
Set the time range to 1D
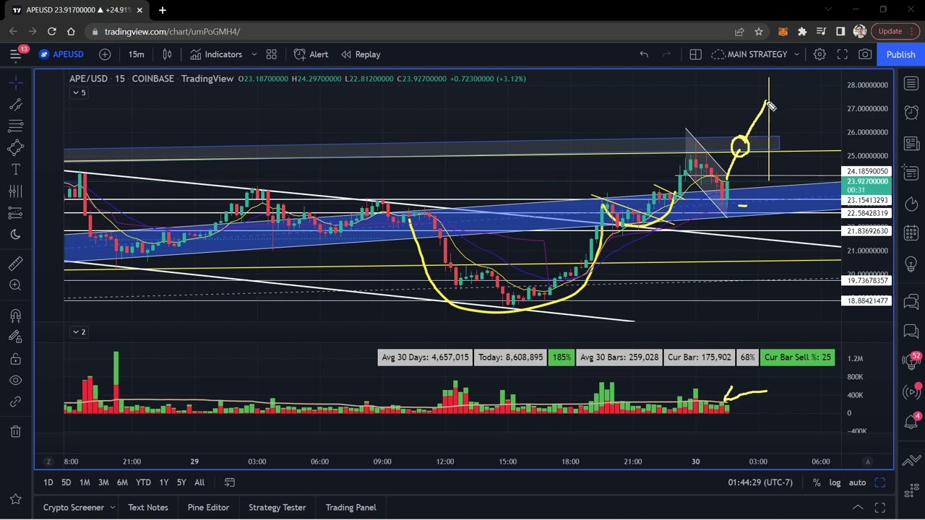48,482
